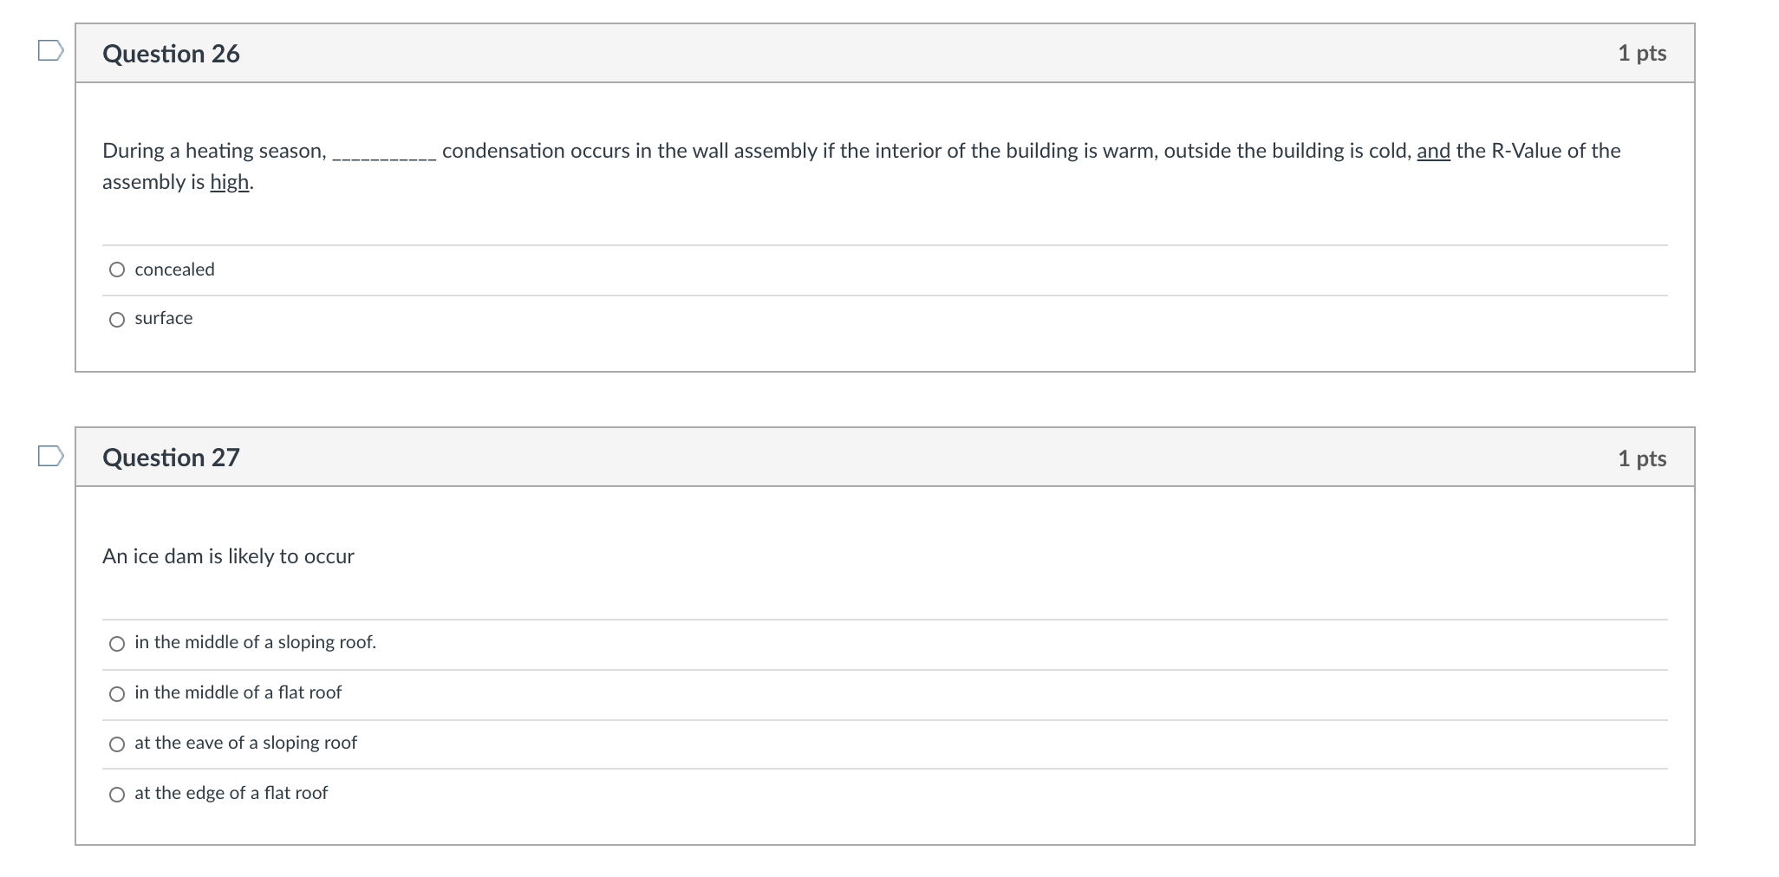Click the Question 26 header
This screenshot has width=1779, height=877.
(171, 54)
